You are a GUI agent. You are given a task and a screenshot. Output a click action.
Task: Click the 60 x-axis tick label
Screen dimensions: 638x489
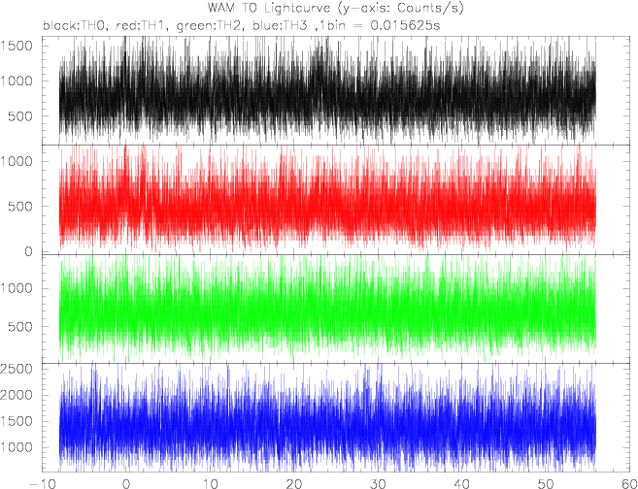628,484
